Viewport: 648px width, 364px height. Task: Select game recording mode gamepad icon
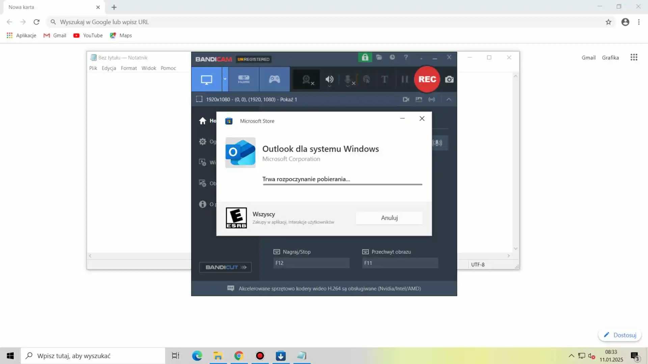click(x=274, y=80)
